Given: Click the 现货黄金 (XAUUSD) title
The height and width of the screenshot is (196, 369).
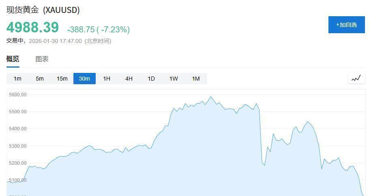Looking at the screenshot, I should tap(43, 10).
